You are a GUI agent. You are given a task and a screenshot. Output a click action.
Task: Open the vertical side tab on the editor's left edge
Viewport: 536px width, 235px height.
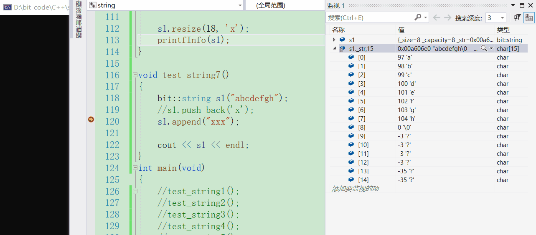click(78, 20)
